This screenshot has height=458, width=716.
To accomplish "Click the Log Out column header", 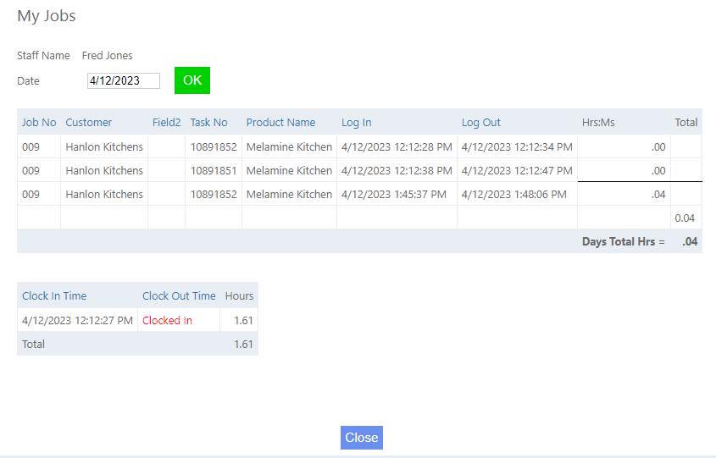I will point(481,123).
